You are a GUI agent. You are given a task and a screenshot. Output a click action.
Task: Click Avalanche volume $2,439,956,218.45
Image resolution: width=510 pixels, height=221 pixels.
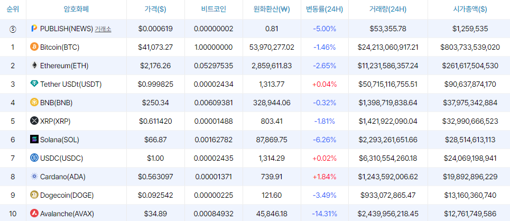coord(388,214)
